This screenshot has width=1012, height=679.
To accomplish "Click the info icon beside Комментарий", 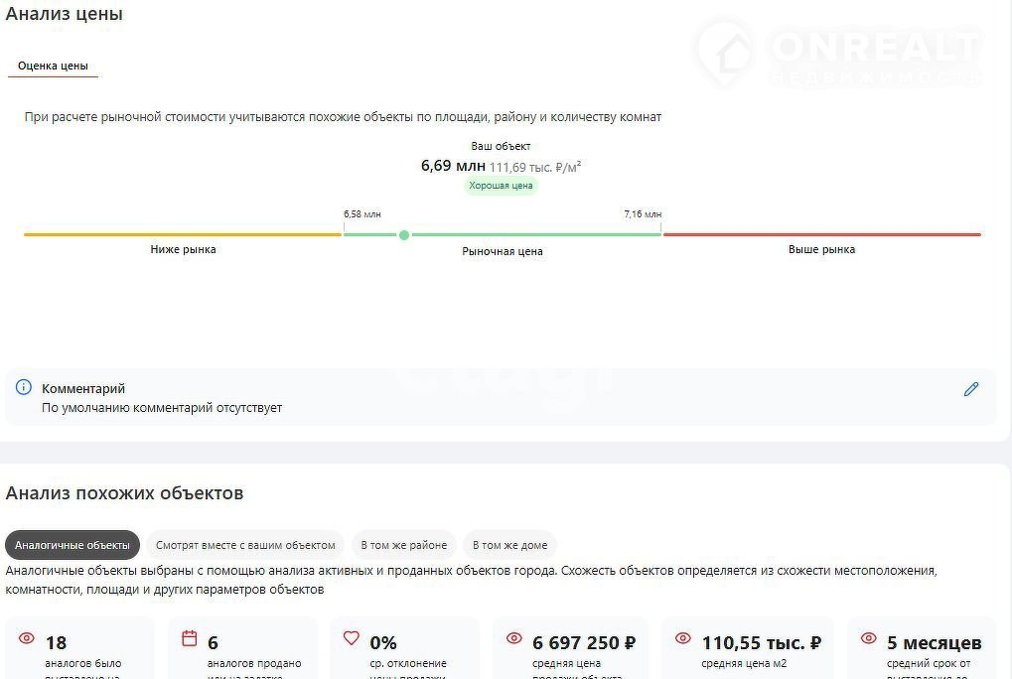I will [24, 387].
